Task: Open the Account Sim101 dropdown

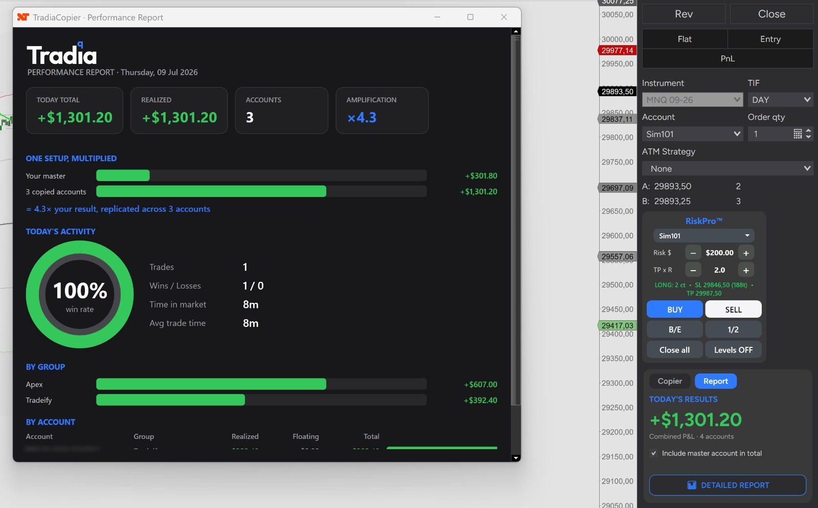Action: 692,134
